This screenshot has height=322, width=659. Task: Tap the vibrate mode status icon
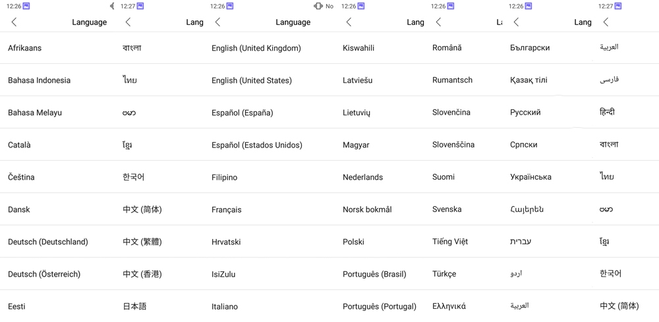[318, 6]
